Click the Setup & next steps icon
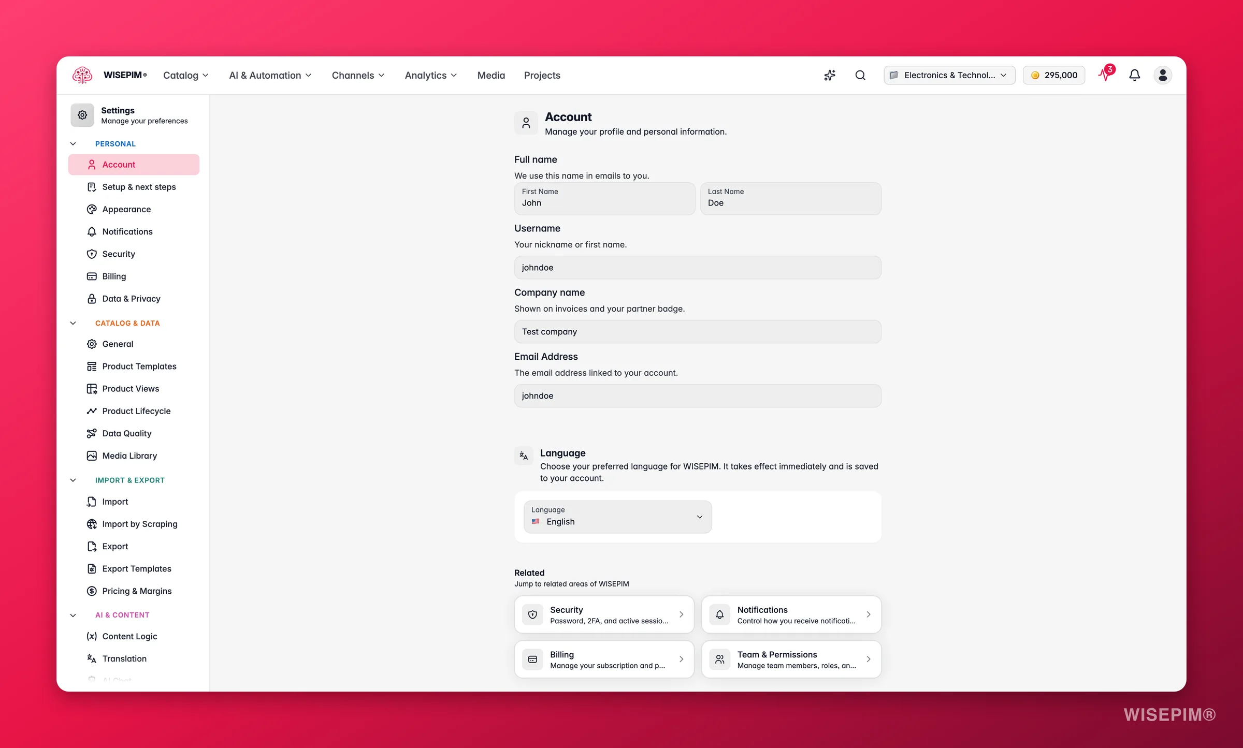 [92, 187]
